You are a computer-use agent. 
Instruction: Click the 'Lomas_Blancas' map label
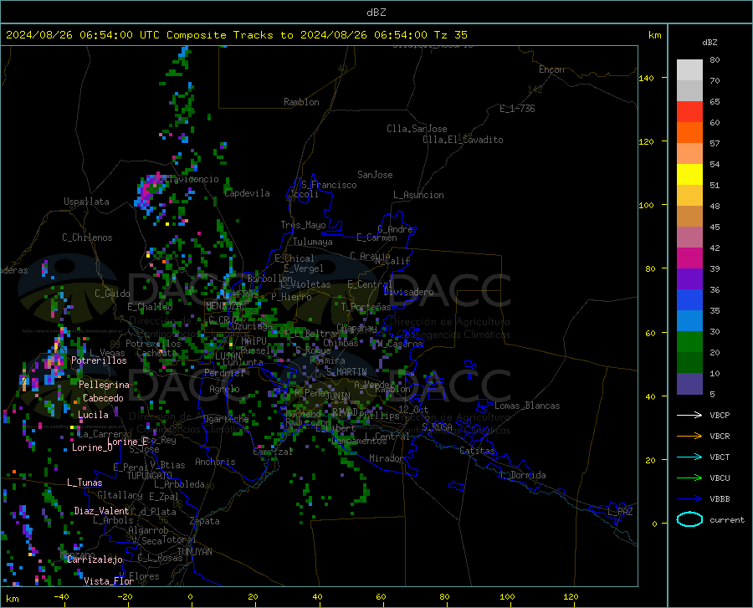point(527,406)
